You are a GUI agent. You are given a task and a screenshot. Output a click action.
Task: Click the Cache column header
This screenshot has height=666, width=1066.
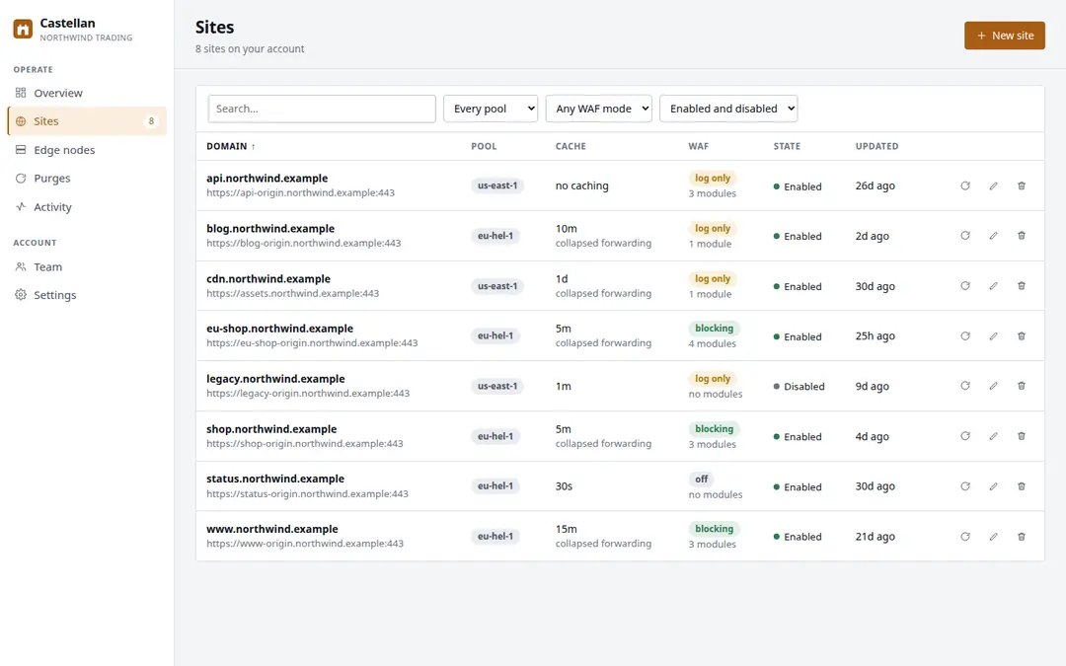[571, 146]
